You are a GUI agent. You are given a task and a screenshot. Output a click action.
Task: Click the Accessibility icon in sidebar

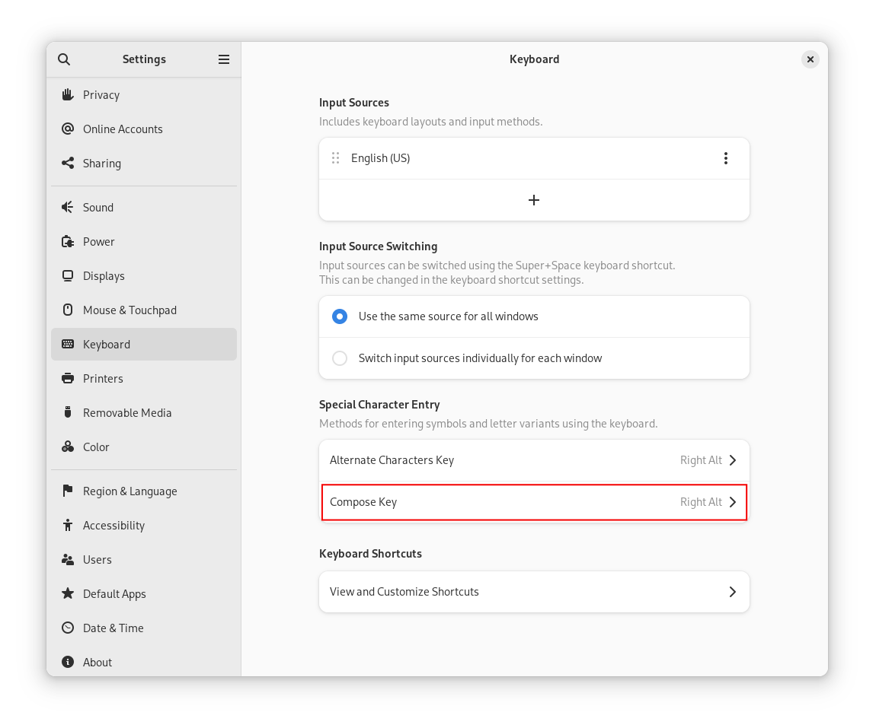pyautogui.click(x=68, y=526)
